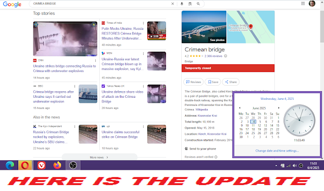
Task: Click the volume speaker tray icon
Action: coord(295,165)
